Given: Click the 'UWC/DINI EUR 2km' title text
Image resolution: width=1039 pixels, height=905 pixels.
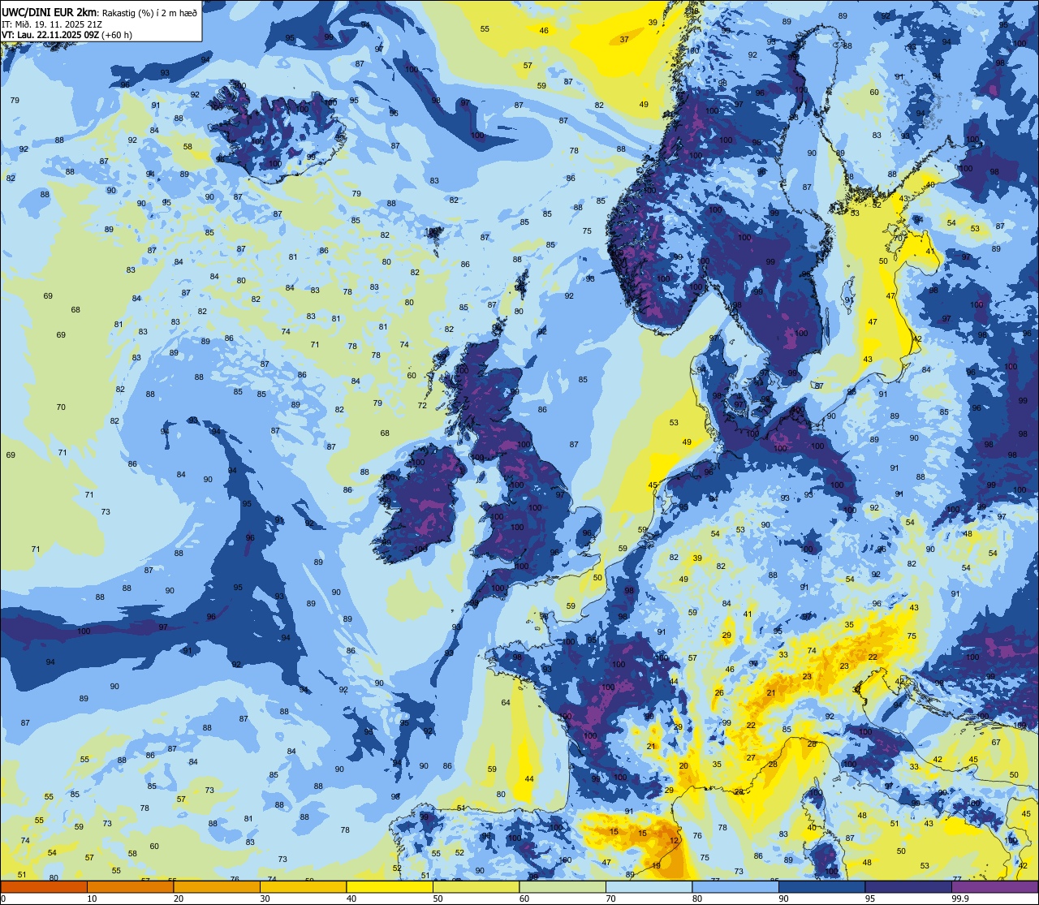Looking at the screenshot, I should coord(50,11).
